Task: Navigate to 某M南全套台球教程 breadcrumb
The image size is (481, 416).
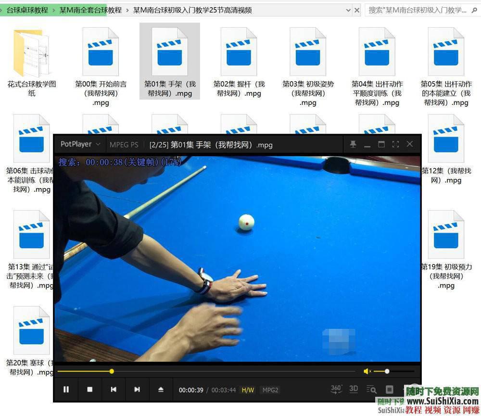Action: 90,10
